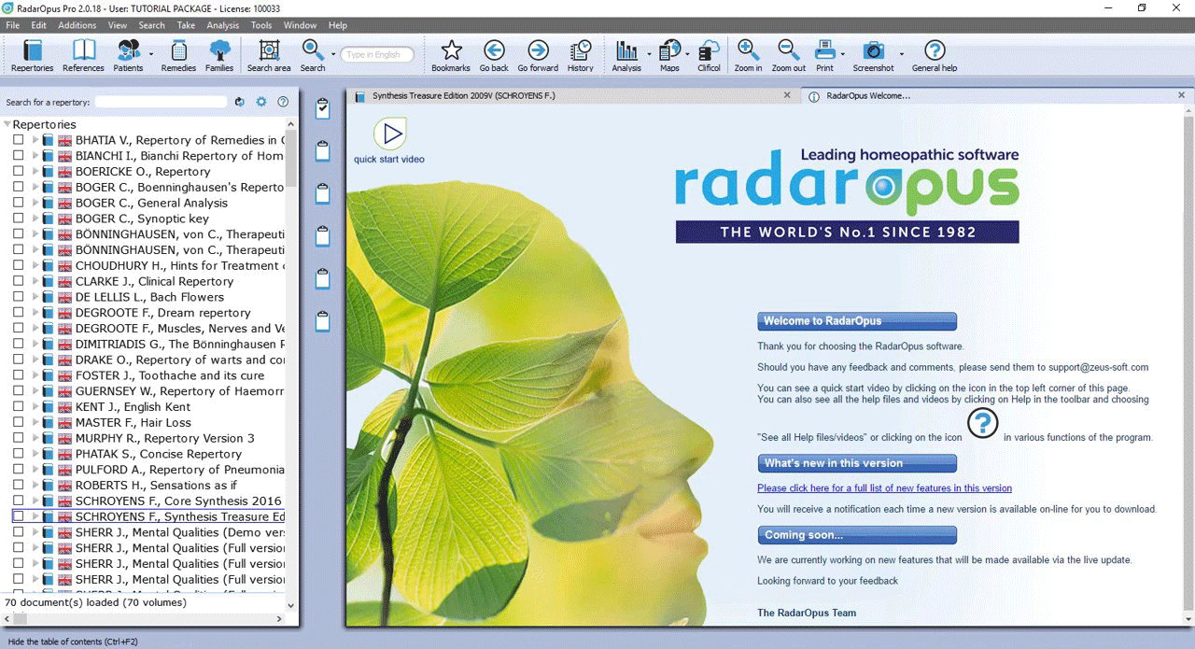Open the Search dropdown arrow

point(333,54)
